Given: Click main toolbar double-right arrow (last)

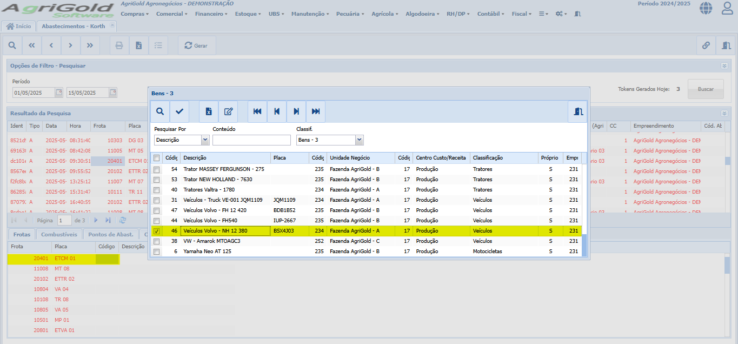Looking at the screenshot, I should [90, 45].
